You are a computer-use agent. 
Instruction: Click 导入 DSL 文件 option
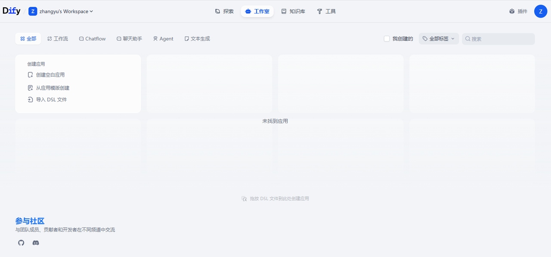(x=51, y=99)
